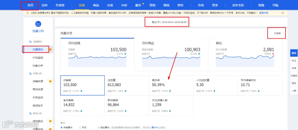Open 店铺来源 in the sidebar

(38, 81)
